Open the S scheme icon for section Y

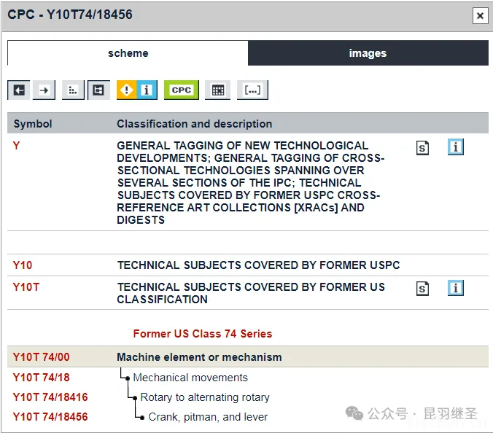click(422, 148)
